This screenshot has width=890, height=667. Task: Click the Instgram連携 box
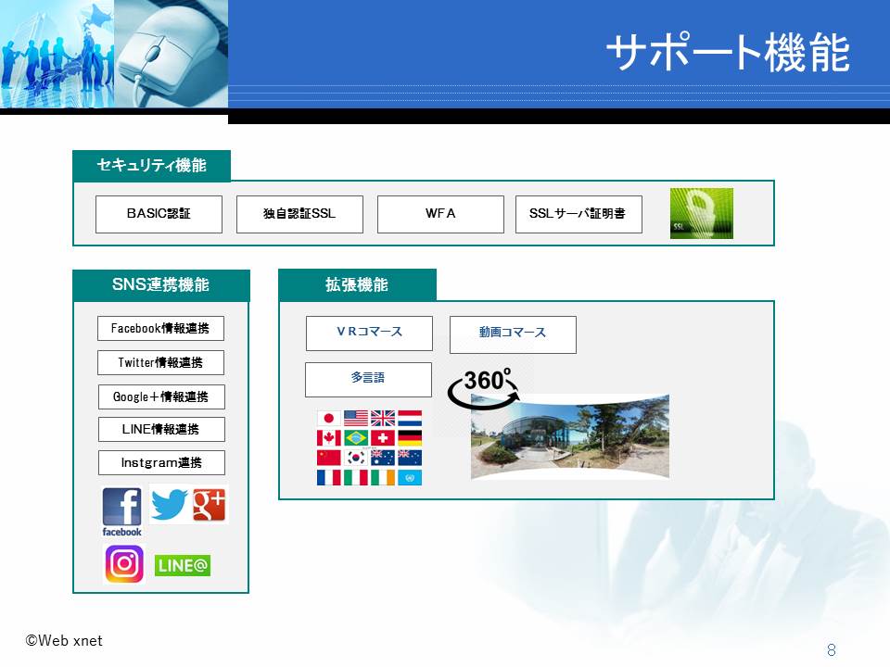(161, 463)
